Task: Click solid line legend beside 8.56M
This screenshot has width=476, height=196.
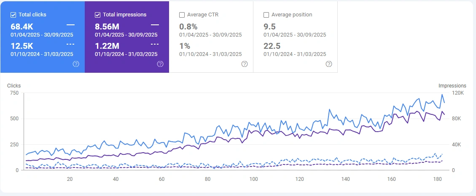Action: point(155,25)
